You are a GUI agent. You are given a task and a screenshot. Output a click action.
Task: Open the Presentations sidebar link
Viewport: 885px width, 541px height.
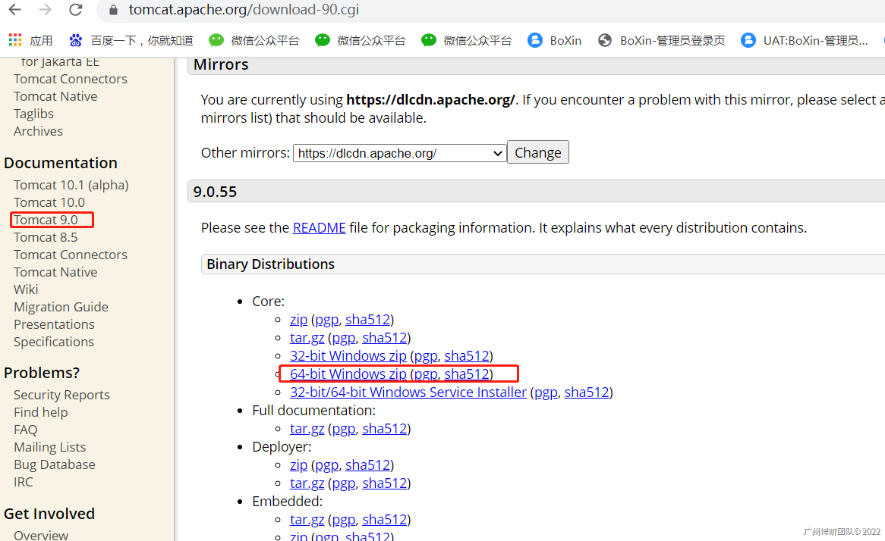(54, 324)
